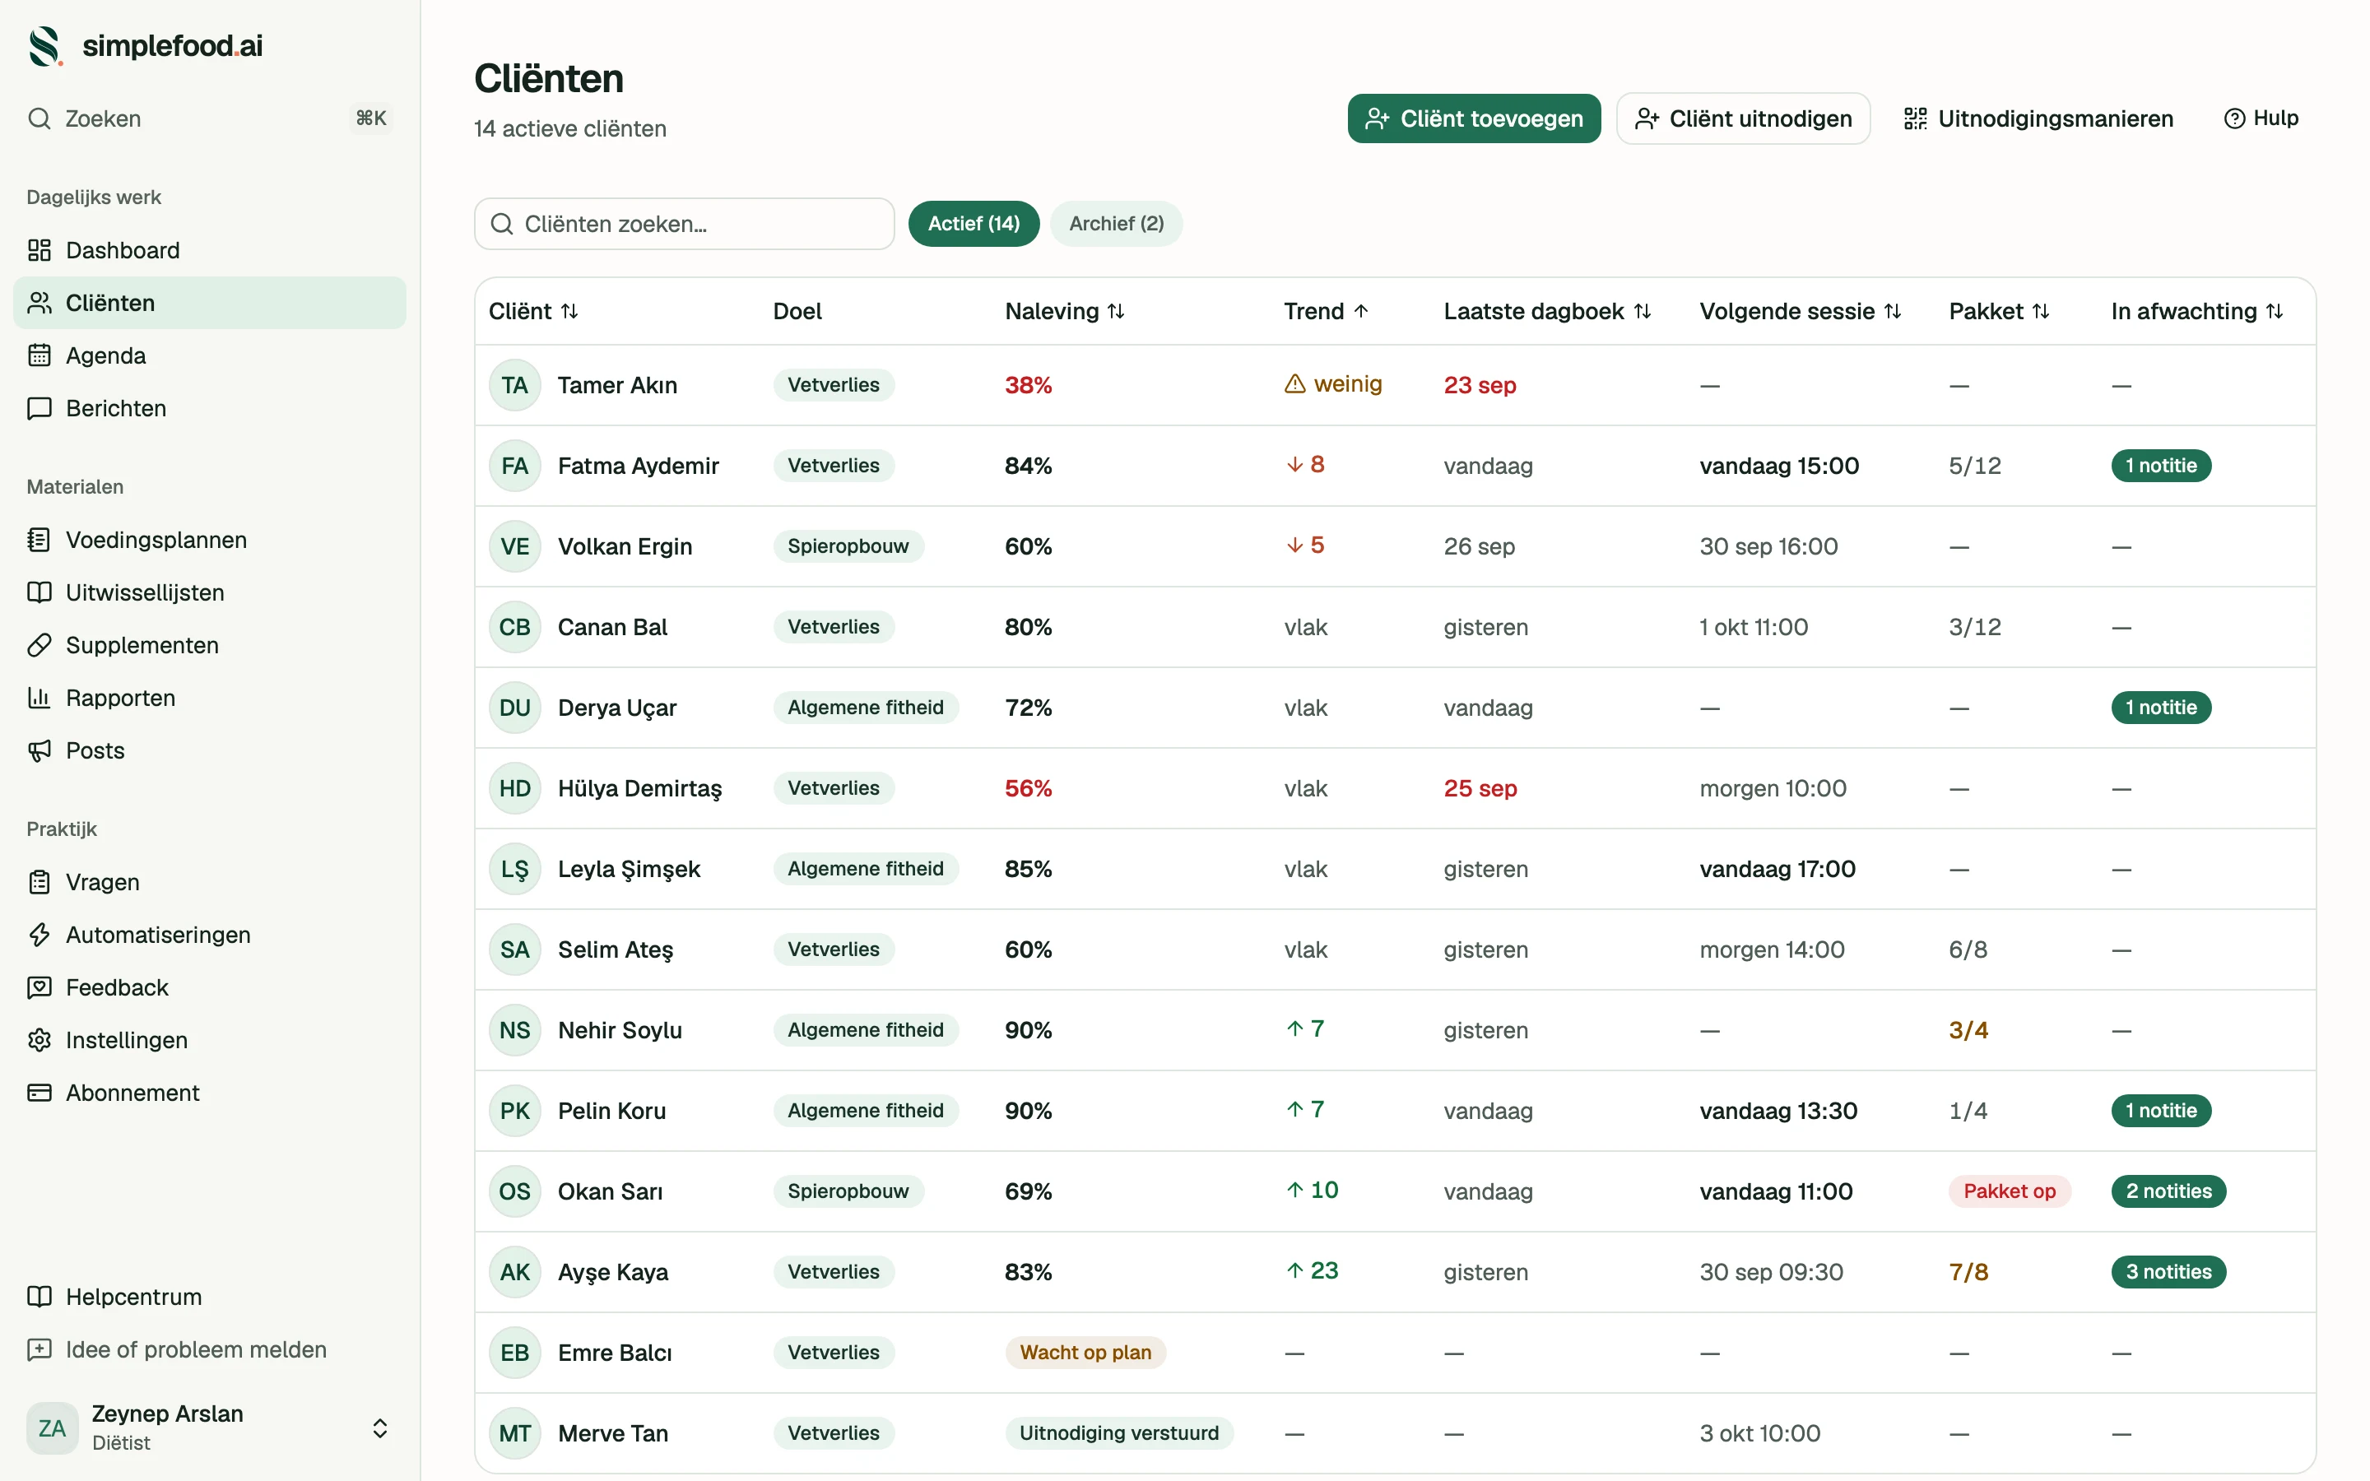Select the Actief (14) filter
Viewport: 2370px width, 1481px height.
point(974,225)
